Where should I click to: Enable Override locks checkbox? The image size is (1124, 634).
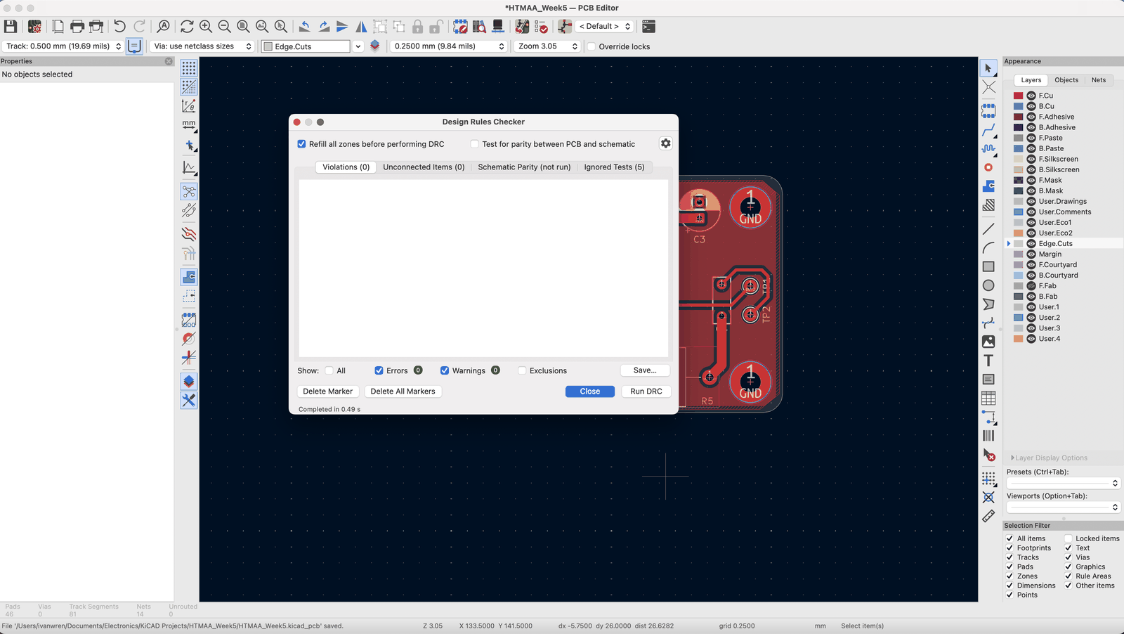(x=592, y=46)
